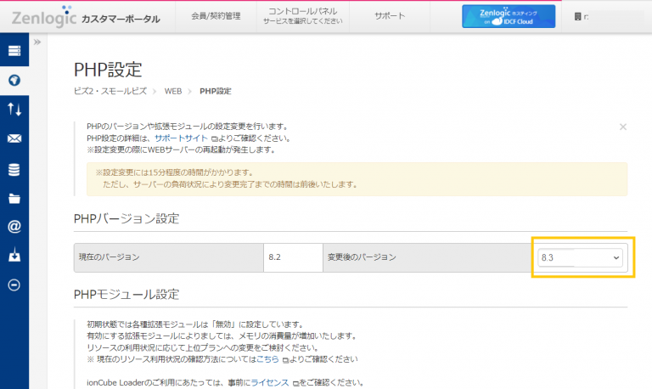Go to the WEB breadcrumb
The width and height of the screenshot is (652, 389).
click(172, 91)
